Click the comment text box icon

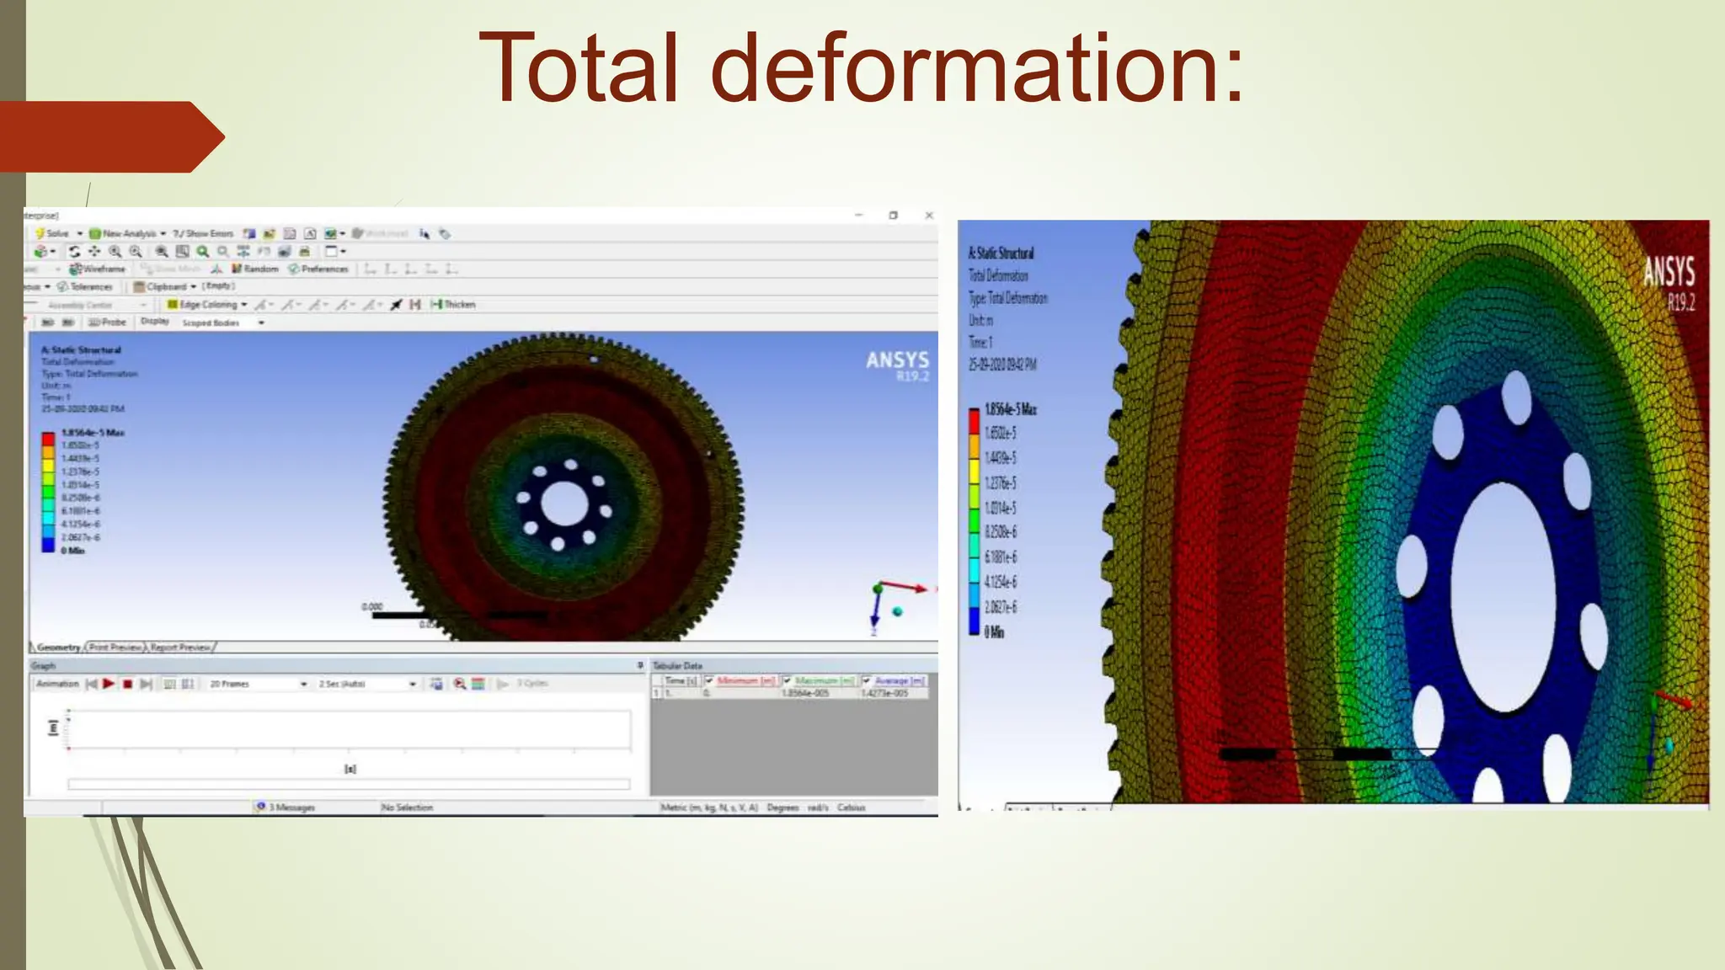pyautogui.click(x=310, y=233)
